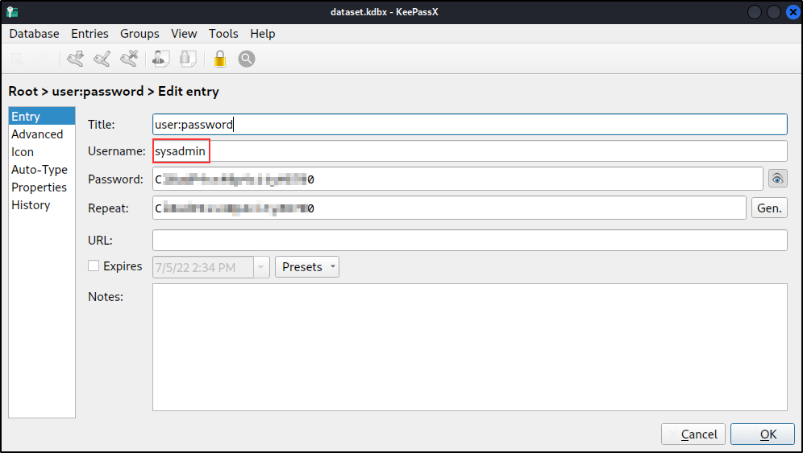
Task: Switch to the Auto-Type section
Action: pos(42,169)
